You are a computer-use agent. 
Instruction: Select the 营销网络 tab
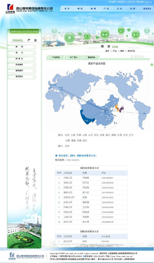[91, 57]
